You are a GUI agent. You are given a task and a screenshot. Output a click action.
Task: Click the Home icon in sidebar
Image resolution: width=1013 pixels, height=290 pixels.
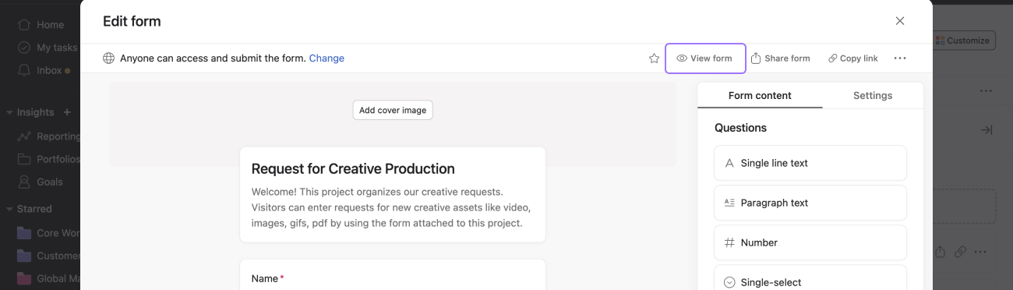click(x=24, y=25)
